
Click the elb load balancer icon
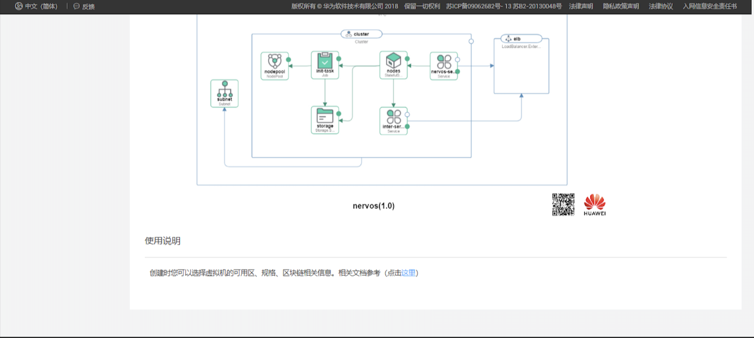(509, 39)
